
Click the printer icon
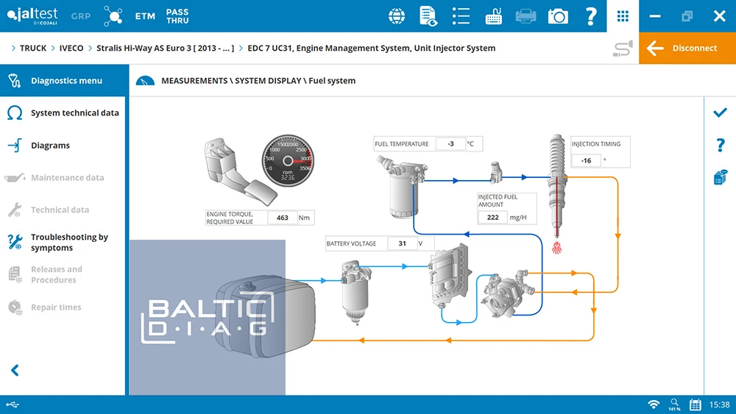(x=526, y=16)
